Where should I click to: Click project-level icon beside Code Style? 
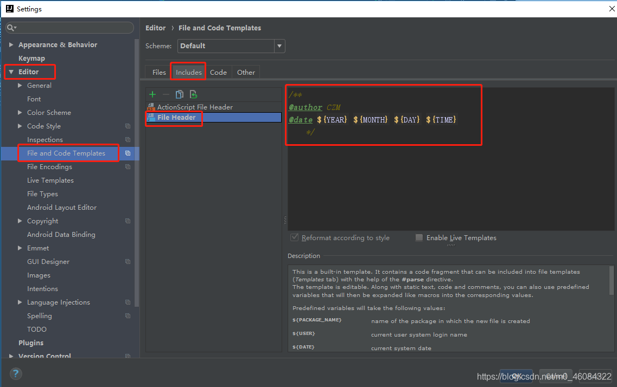pos(128,126)
